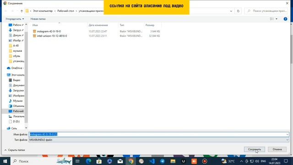Open Microsoft Store from the taskbar
This screenshot has height=165, width=293.
pyautogui.click(x=99, y=161)
